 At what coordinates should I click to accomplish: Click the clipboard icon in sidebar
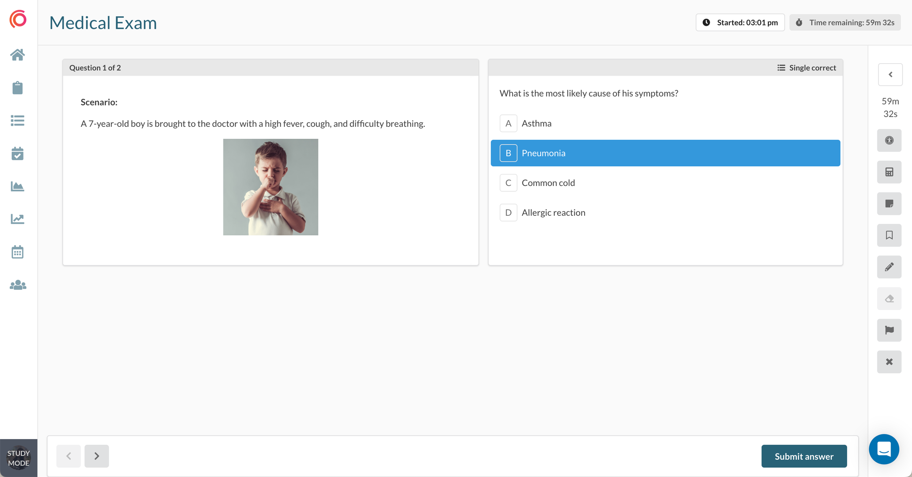tap(17, 88)
